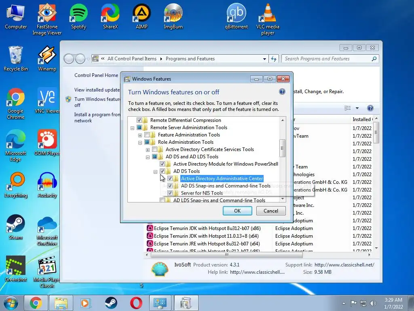Toggle the Role Administration Tools checkbox
Screen dimensions: 414x311
point(147,142)
